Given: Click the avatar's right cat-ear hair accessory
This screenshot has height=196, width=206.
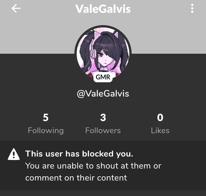Looking at the screenshot, I should 116,34.
